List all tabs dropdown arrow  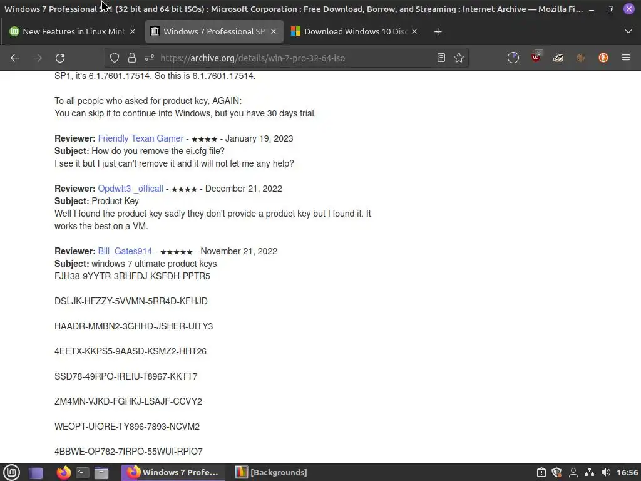pos(628,31)
